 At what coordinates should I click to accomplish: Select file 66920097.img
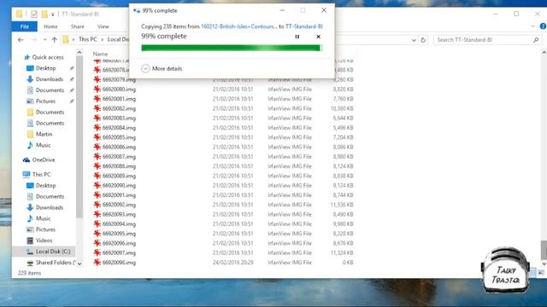pos(119,252)
